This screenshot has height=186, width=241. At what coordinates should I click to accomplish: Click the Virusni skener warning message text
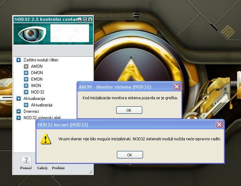click(139, 139)
